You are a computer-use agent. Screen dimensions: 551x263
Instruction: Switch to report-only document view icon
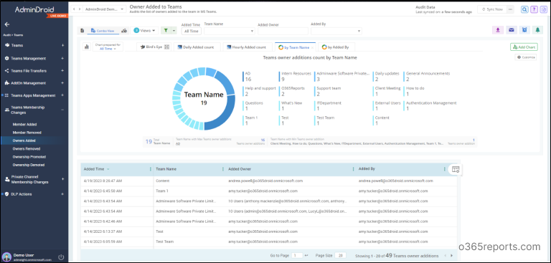83,31
